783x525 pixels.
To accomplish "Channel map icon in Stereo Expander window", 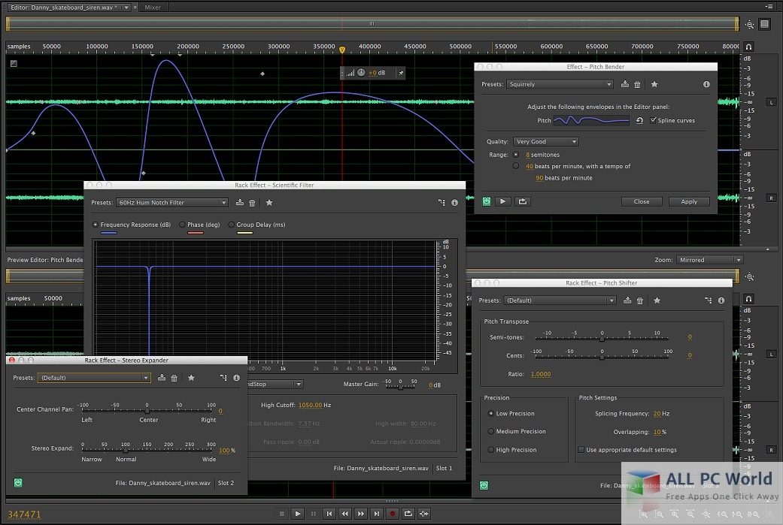I will 223,378.
